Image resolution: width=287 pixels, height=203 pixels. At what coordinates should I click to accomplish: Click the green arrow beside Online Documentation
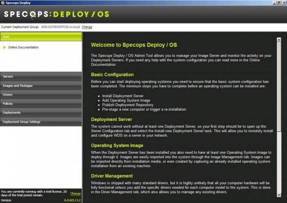[4, 48]
